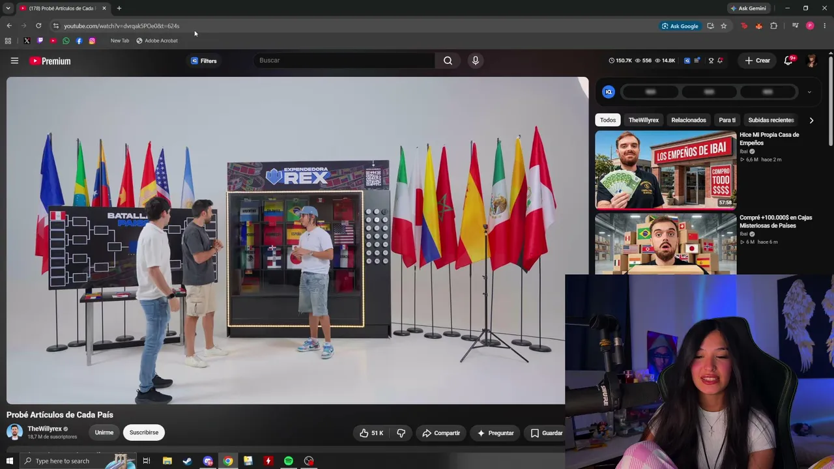Image resolution: width=834 pixels, height=469 pixels.
Task: Open the media controls icon
Action: pyautogui.click(x=795, y=26)
